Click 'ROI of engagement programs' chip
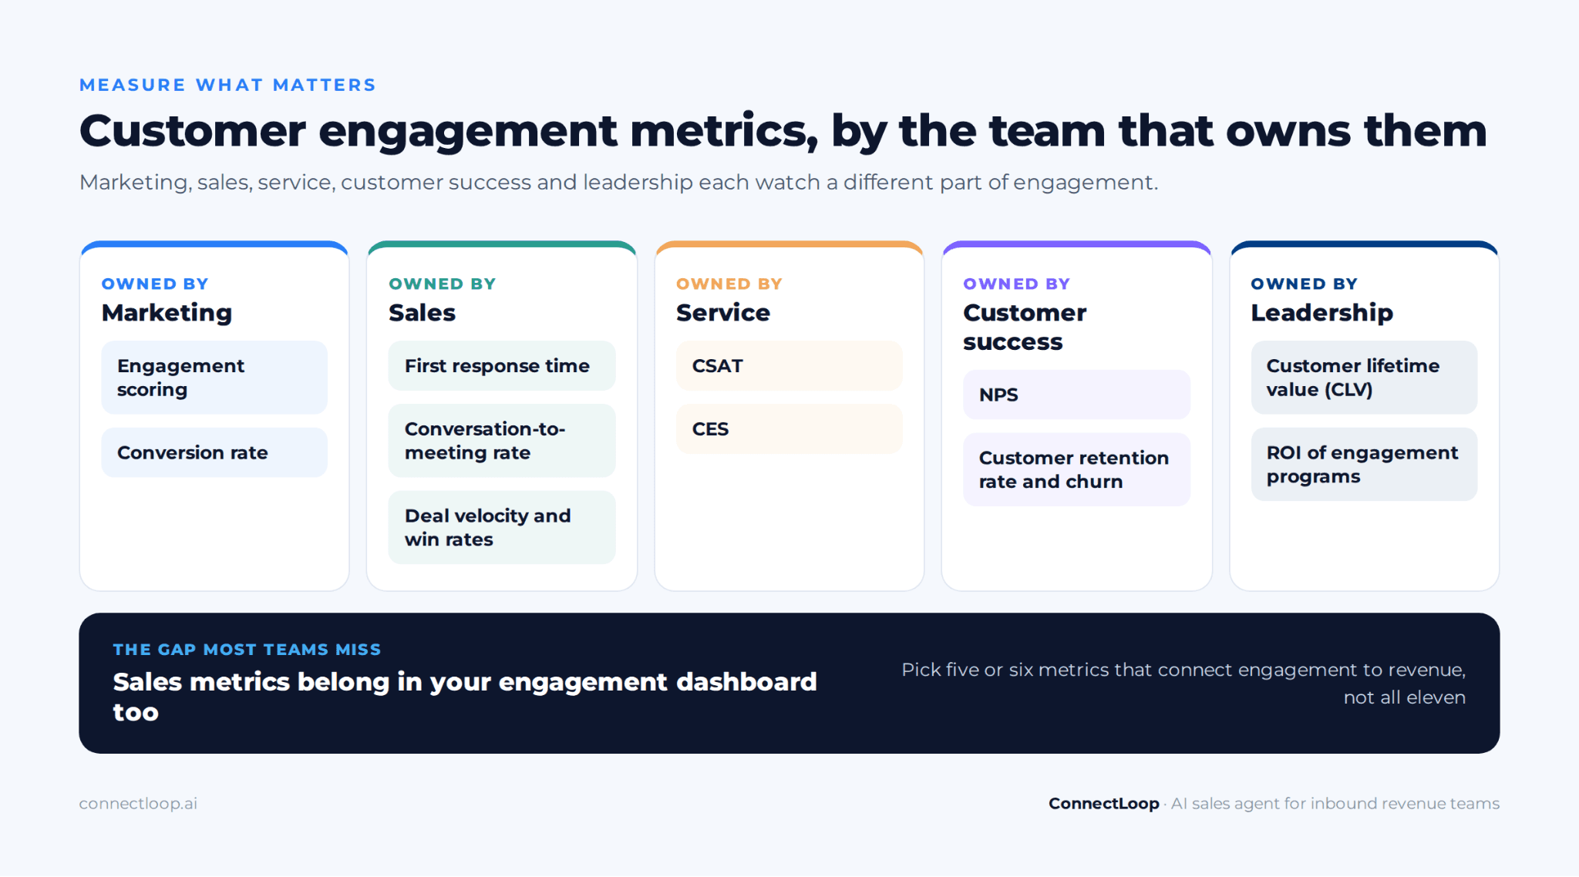 [x=1364, y=465]
